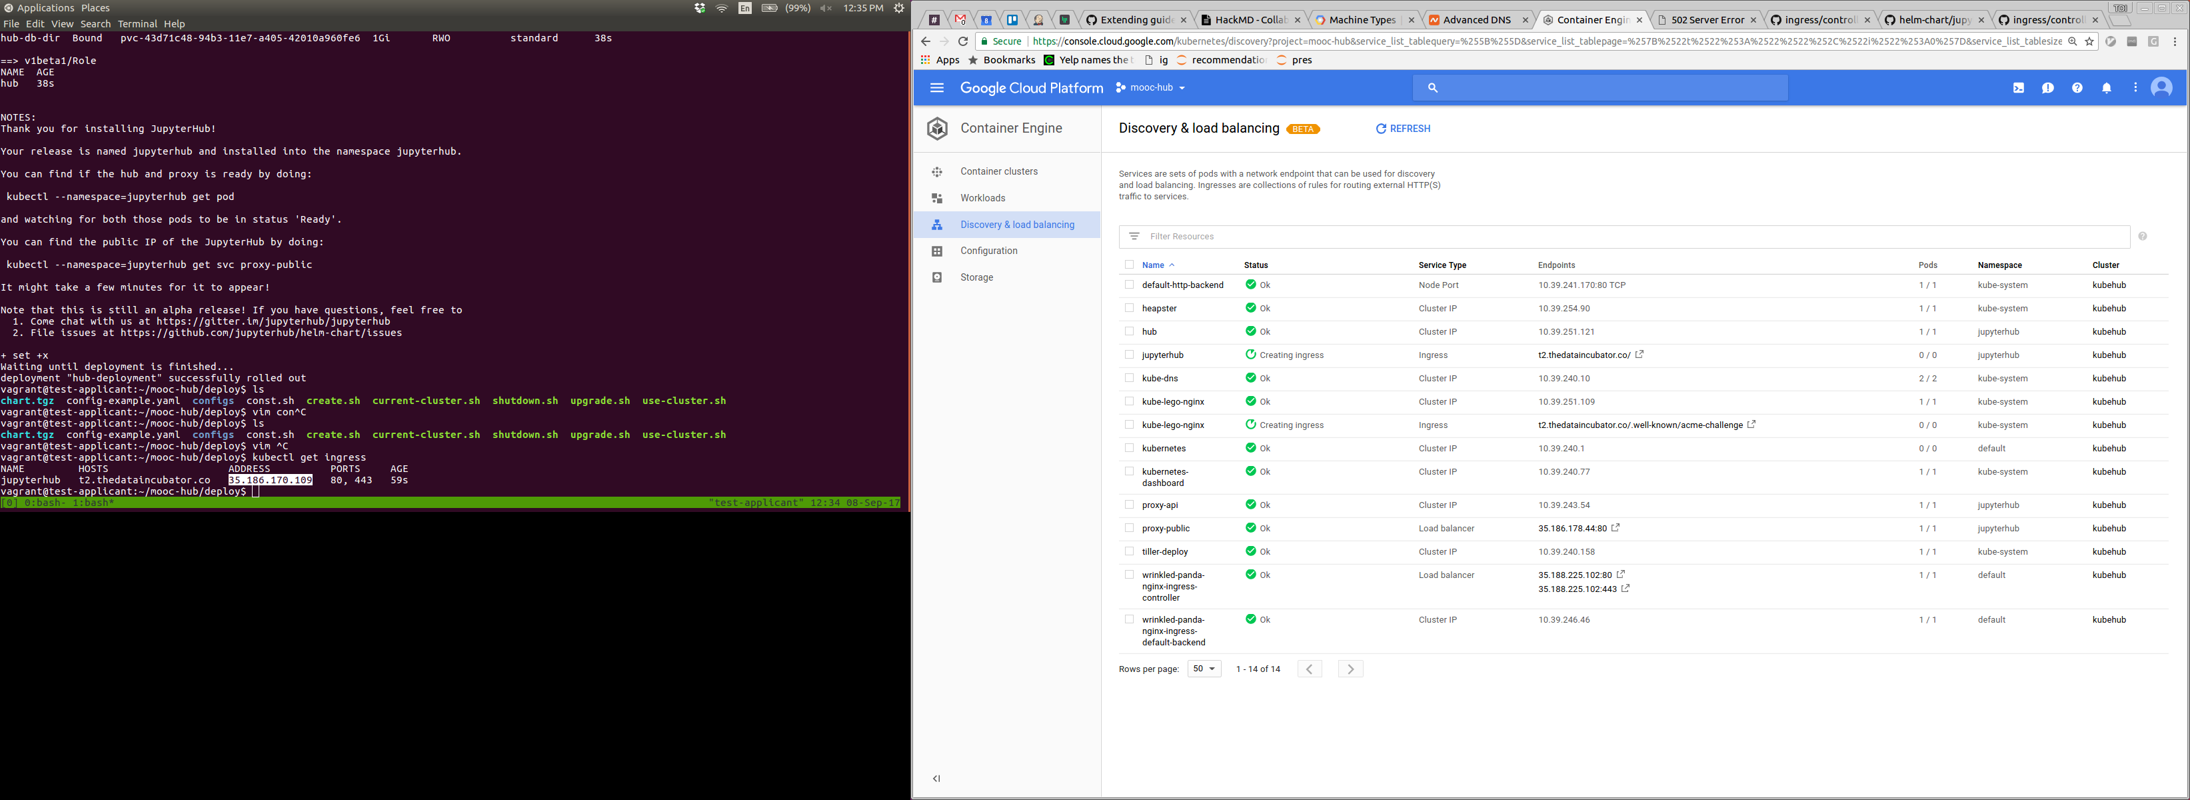
Task: Click the Service Type column header
Action: tap(1442, 265)
